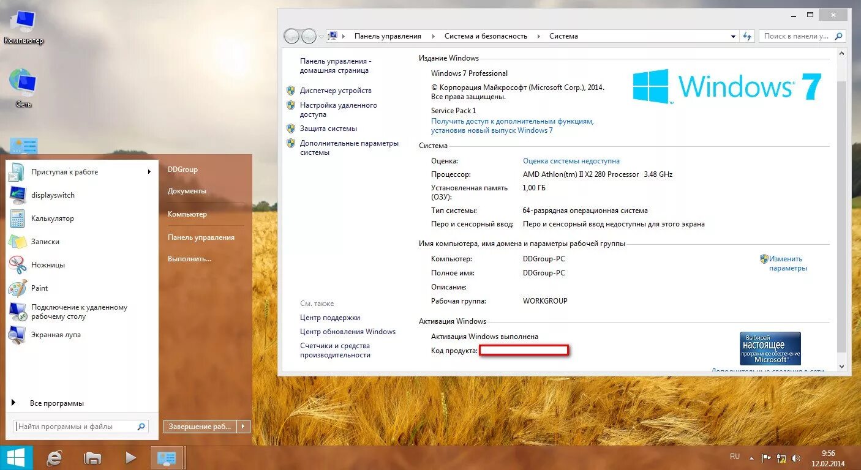This screenshot has width=861, height=470.
Task: Expand the arrow before Панель управления breadcrumb
Action: pyautogui.click(x=343, y=36)
